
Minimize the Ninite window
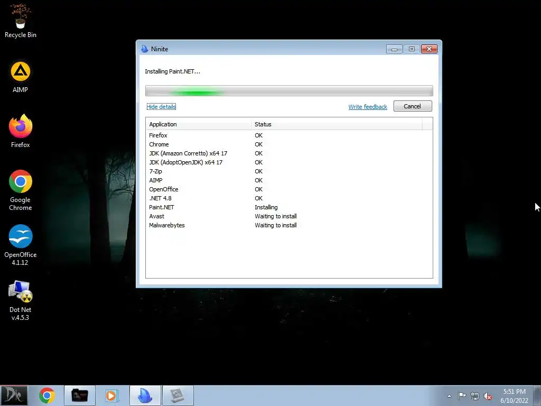pyautogui.click(x=394, y=49)
